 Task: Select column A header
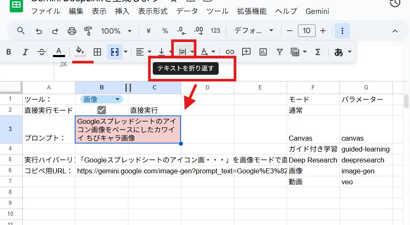tap(49, 88)
